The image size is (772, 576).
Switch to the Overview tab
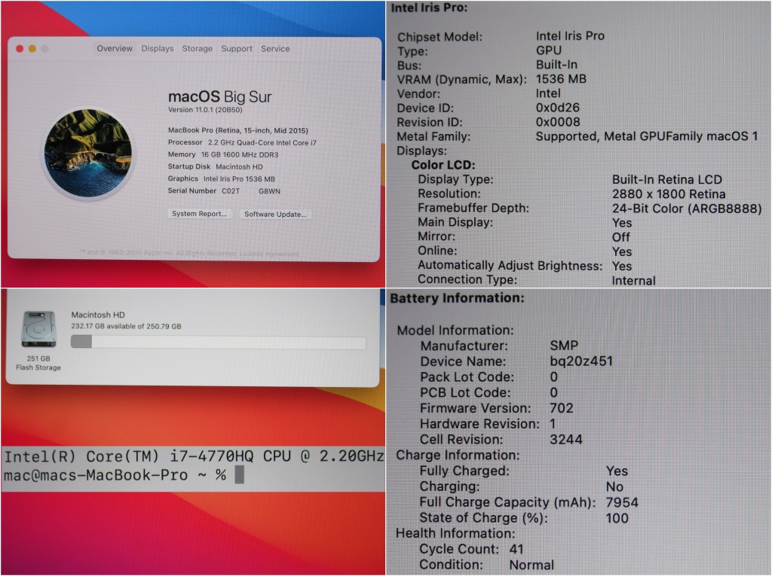tap(115, 48)
